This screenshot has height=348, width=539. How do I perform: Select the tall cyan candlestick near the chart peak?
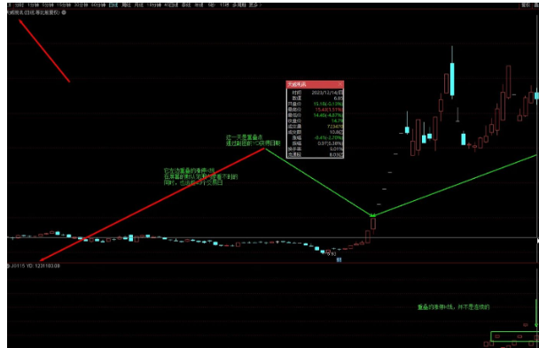pyautogui.click(x=452, y=79)
